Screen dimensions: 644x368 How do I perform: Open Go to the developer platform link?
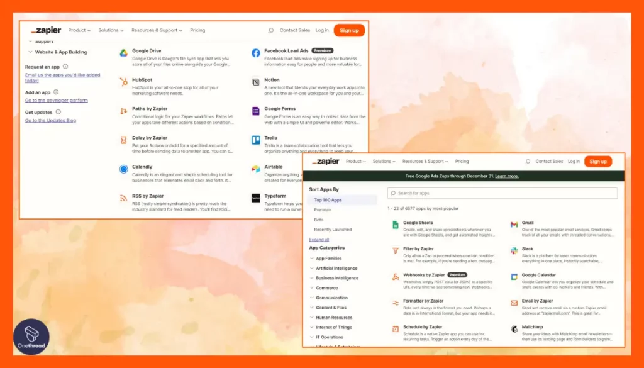tap(56, 100)
